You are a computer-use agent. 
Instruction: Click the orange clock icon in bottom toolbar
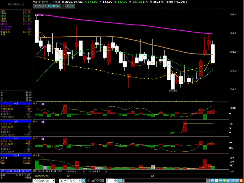[216, 181]
